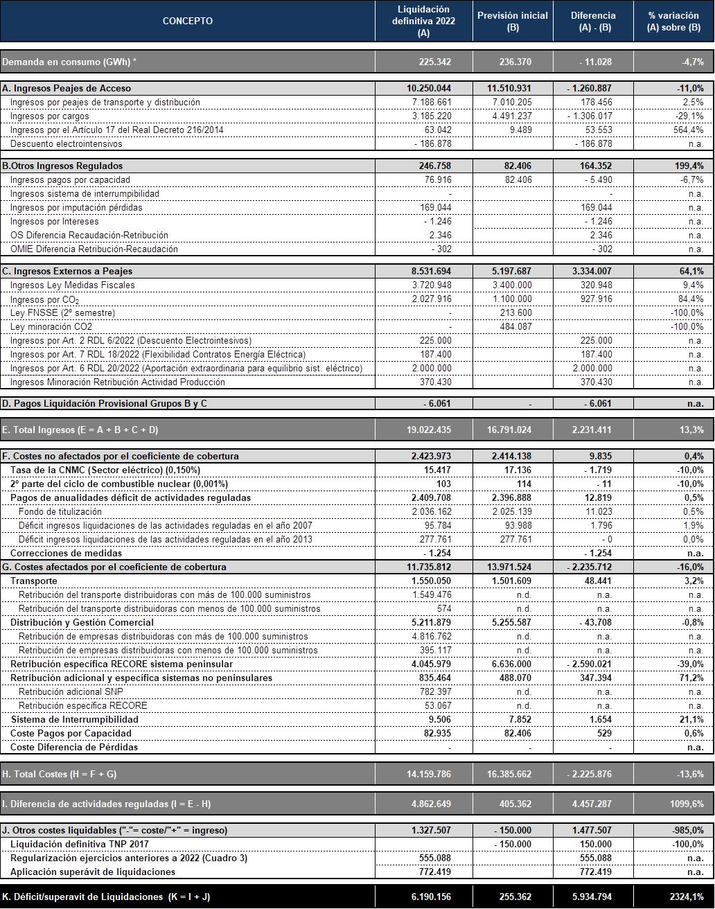This screenshot has width=715, height=909.
Task: Click 'Liquidación definitiva TNP 2017' label
Action: coord(80,845)
